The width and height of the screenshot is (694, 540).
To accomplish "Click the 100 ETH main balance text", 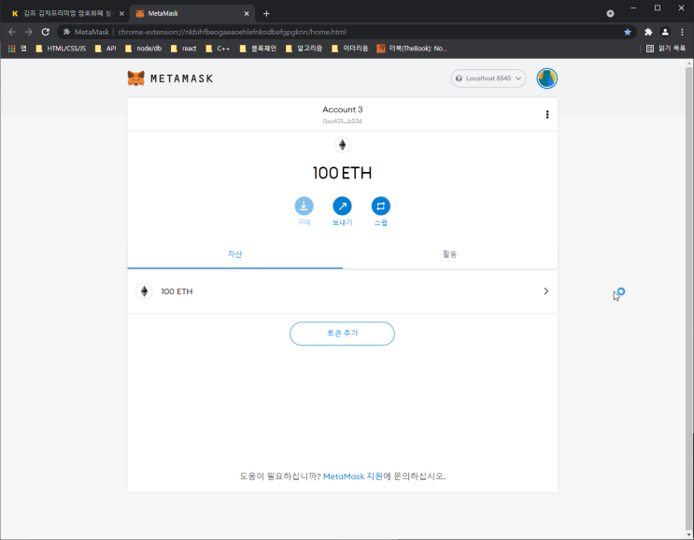I will (342, 173).
